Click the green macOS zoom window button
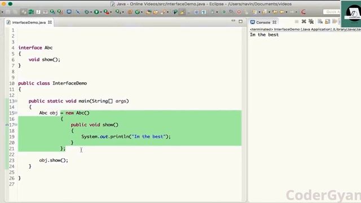 tap(10, 4)
